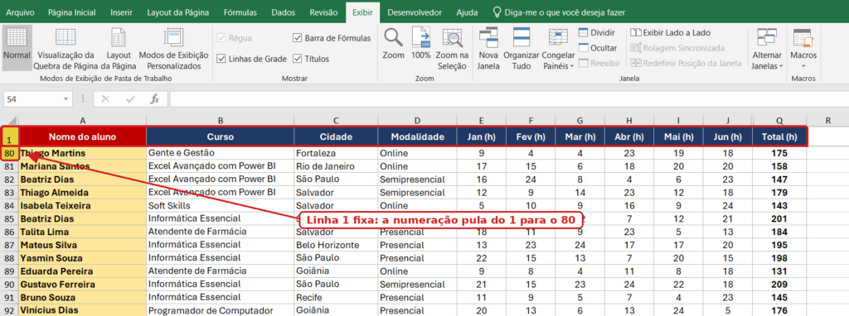Select the cell Eduarda Pereira
The height and width of the screenshot is (316, 849).
pos(82,271)
